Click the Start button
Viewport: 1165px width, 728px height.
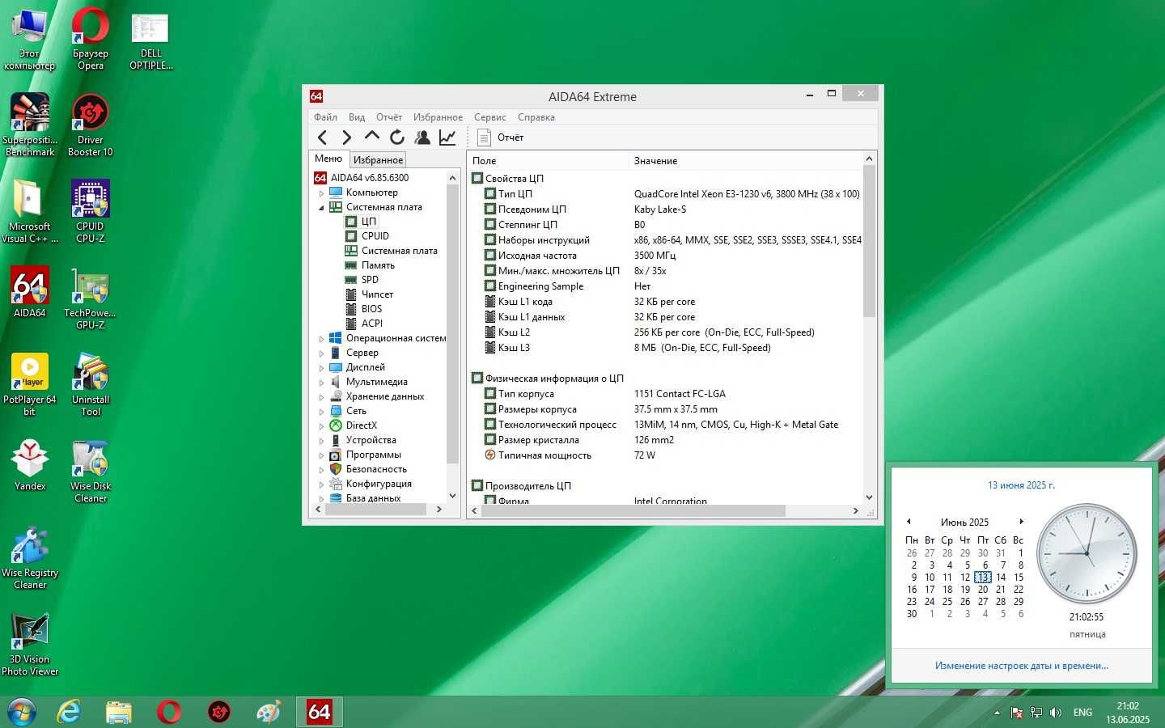[x=21, y=712]
